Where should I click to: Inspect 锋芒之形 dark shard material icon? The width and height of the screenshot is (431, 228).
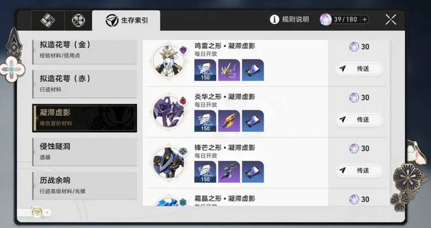click(x=229, y=172)
